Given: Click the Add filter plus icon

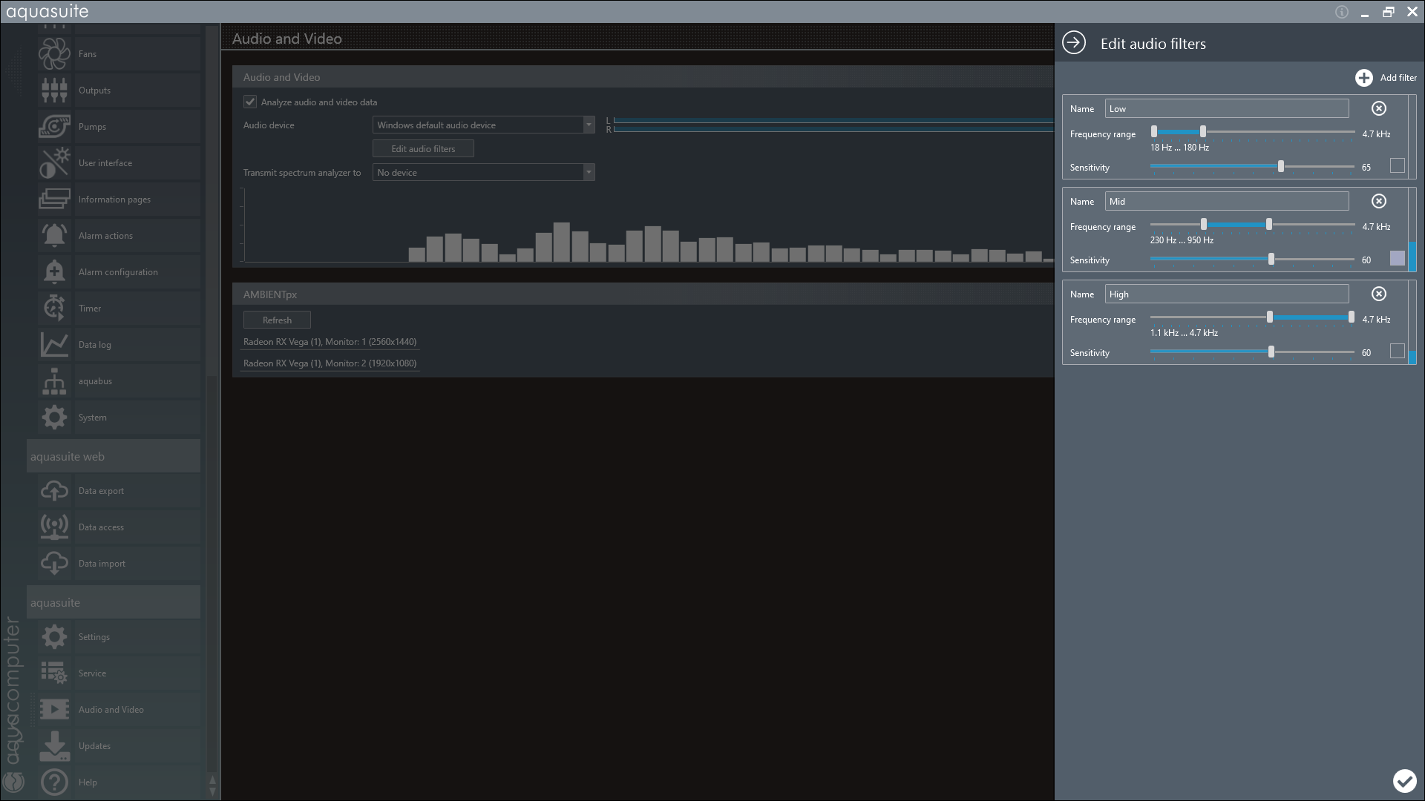Looking at the screenshot, I should pos(1363,78).
